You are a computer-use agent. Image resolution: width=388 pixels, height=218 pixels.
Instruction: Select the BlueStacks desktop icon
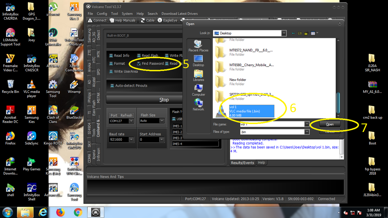(74, 112)
